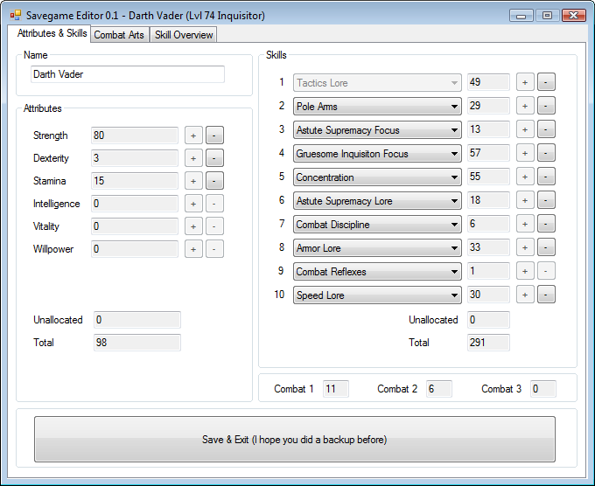Increase Combat Reflexes with plus button
This screenshot has height=486, width=595.
point(525,271)
